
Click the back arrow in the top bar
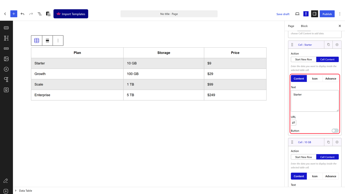(x=5, y=14)
